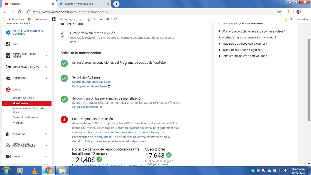The width and height of the screenshot is (311, 175).
Task: Reload the page
Action: pos(19,12)
